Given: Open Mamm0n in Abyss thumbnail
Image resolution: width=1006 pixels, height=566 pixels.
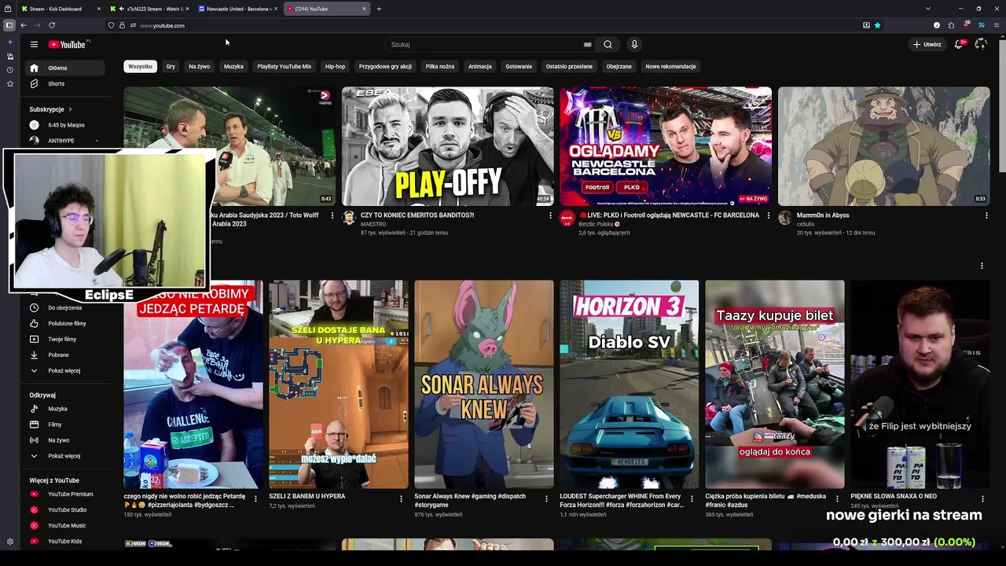Looking at the screenshot, I should (884, 146).
